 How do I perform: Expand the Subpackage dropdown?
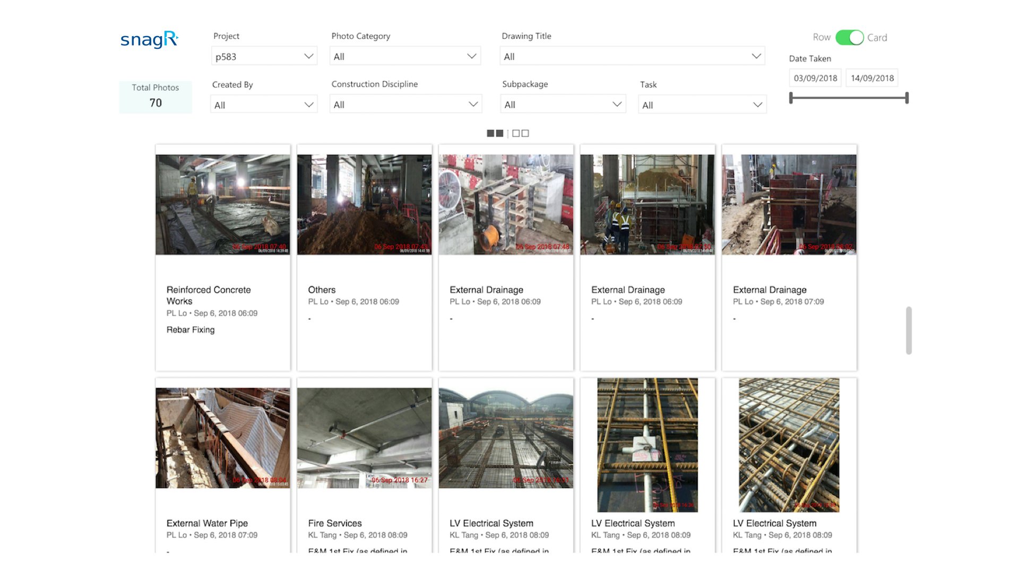tap(563, 105)
